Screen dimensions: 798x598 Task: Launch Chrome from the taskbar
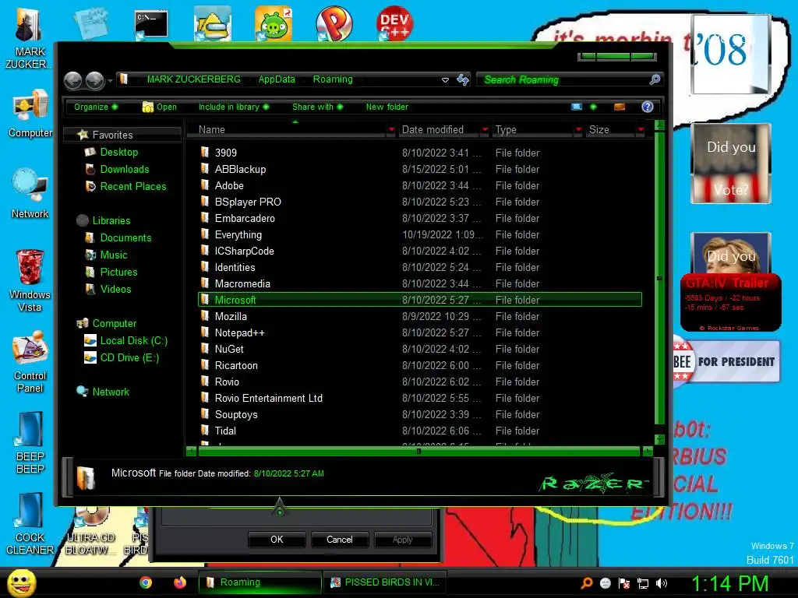(146, 582)
